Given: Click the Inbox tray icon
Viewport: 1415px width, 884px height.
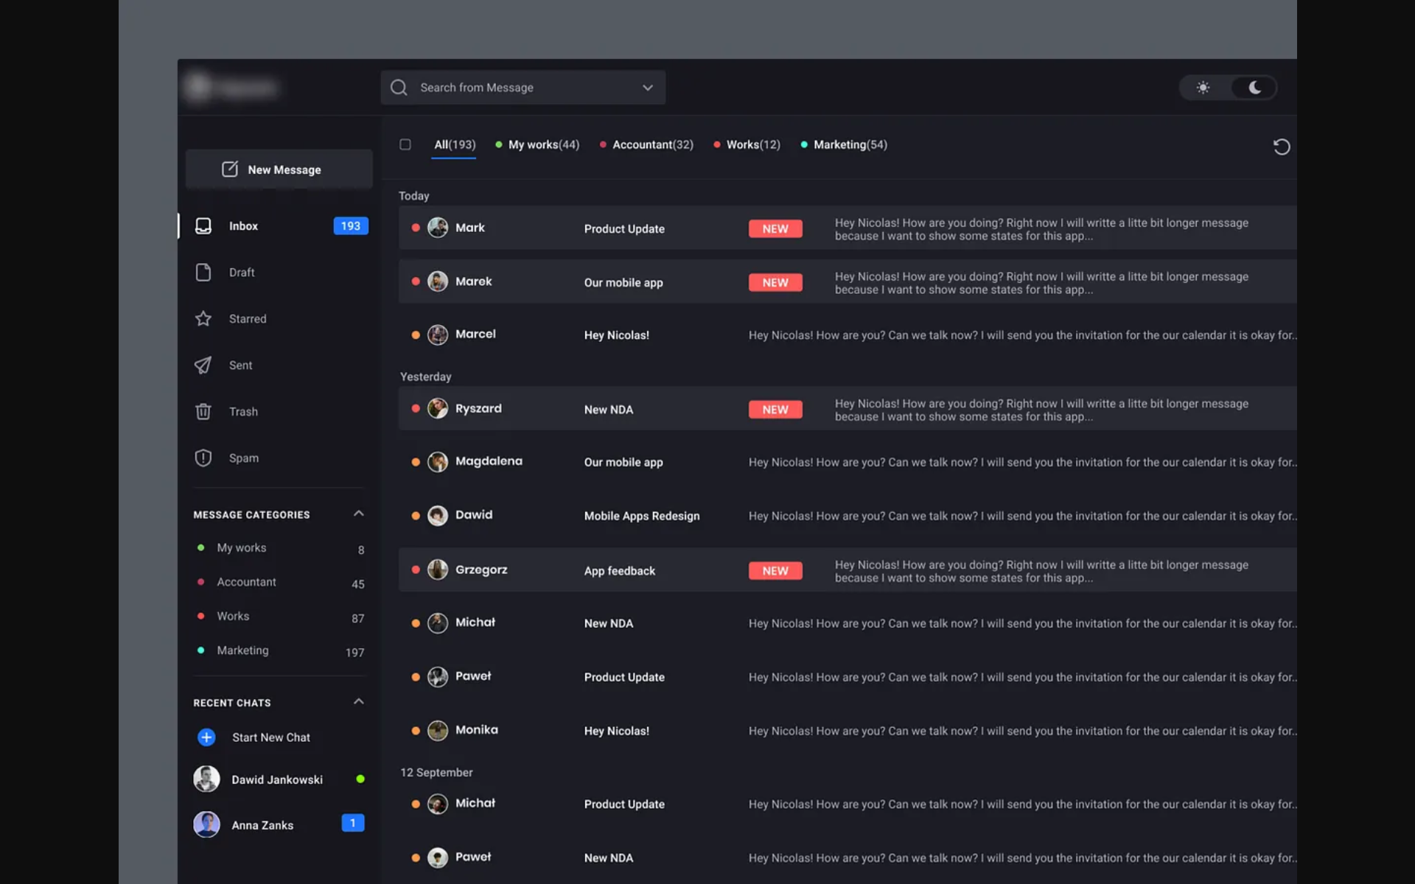Looking at the screenshot, I should 203,226.
